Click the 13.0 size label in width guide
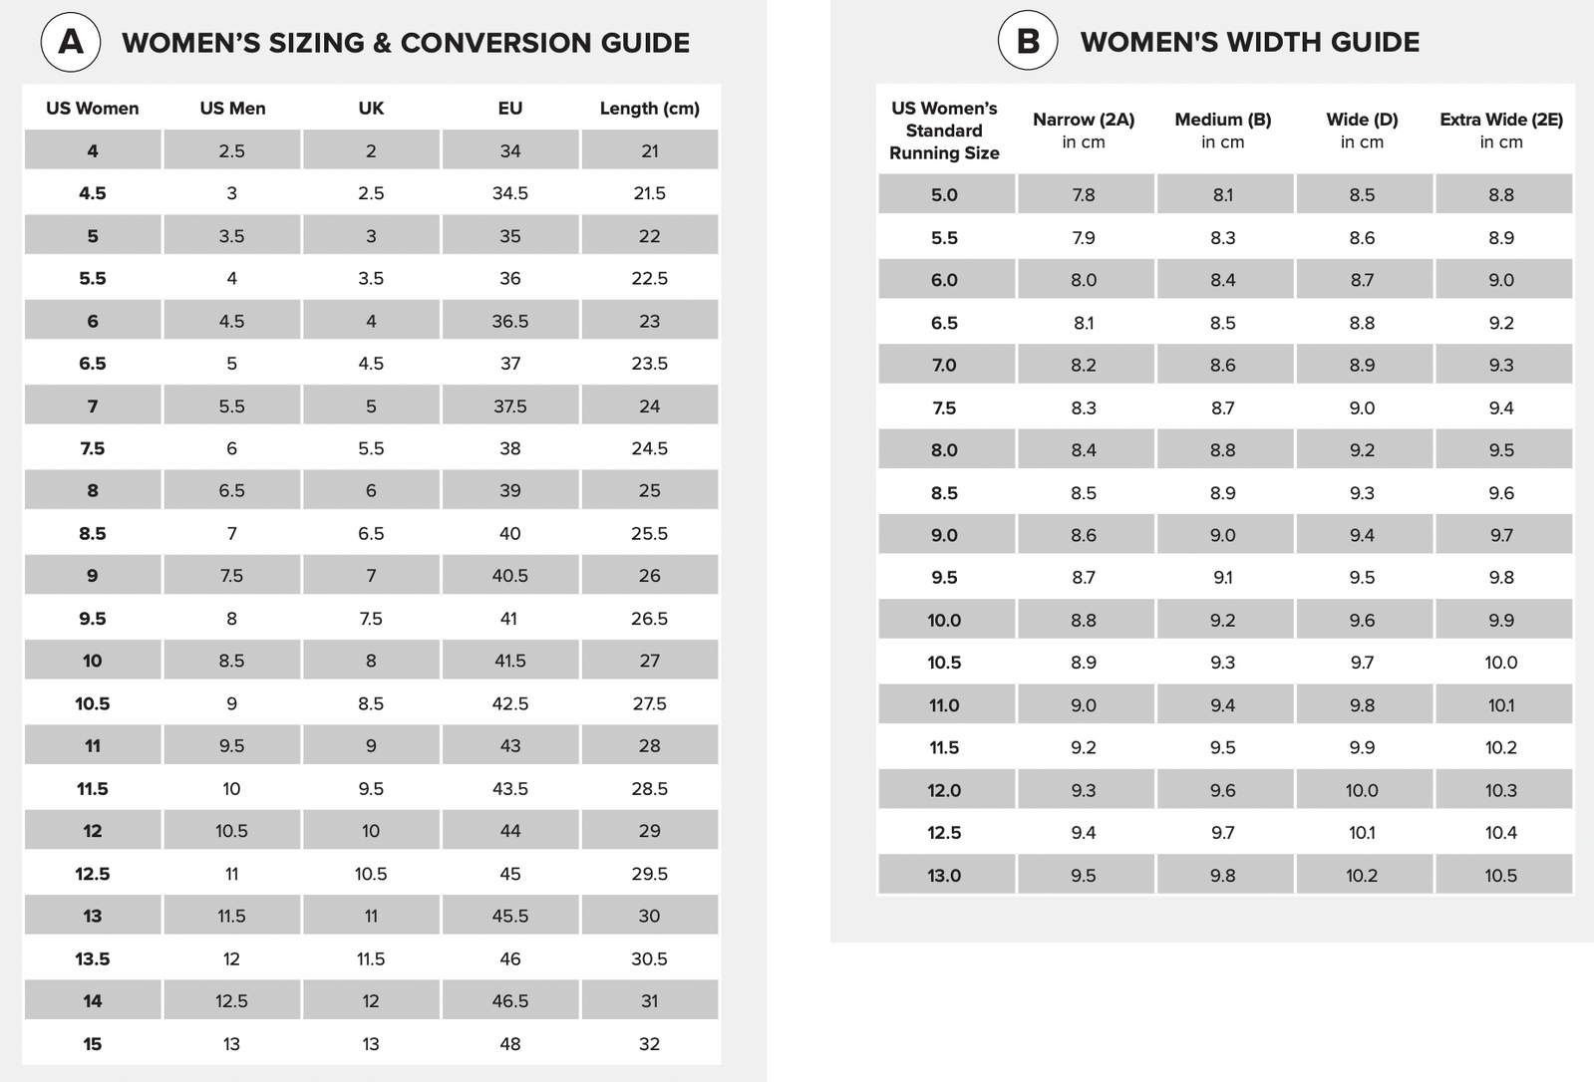 [x=944, y=876]
